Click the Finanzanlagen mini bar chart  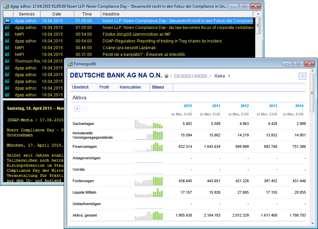click(149, 147)
